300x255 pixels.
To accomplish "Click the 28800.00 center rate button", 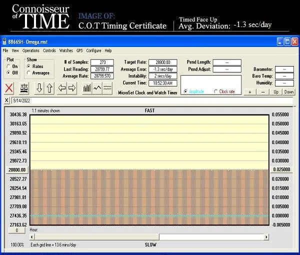I will [x=17, y=170].
